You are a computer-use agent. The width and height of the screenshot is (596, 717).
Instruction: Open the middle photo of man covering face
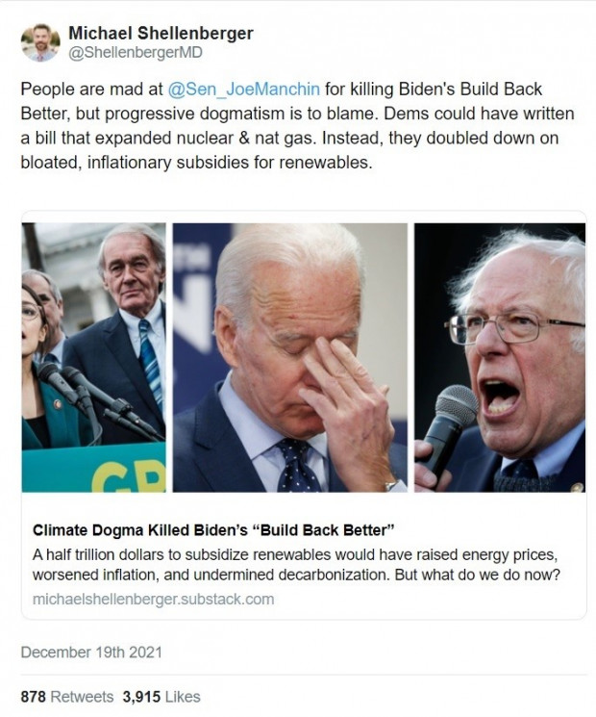290,358
